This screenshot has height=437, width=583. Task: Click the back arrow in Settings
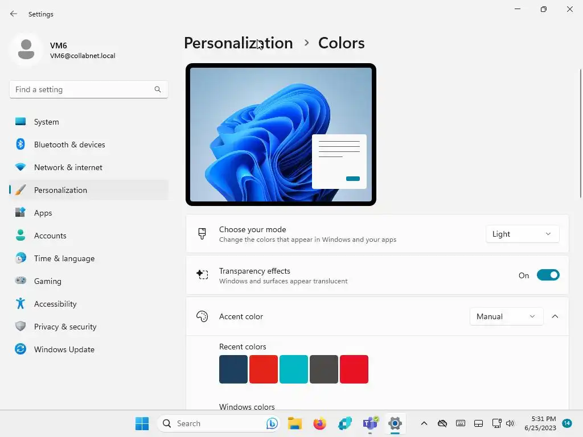click(14, 14)
